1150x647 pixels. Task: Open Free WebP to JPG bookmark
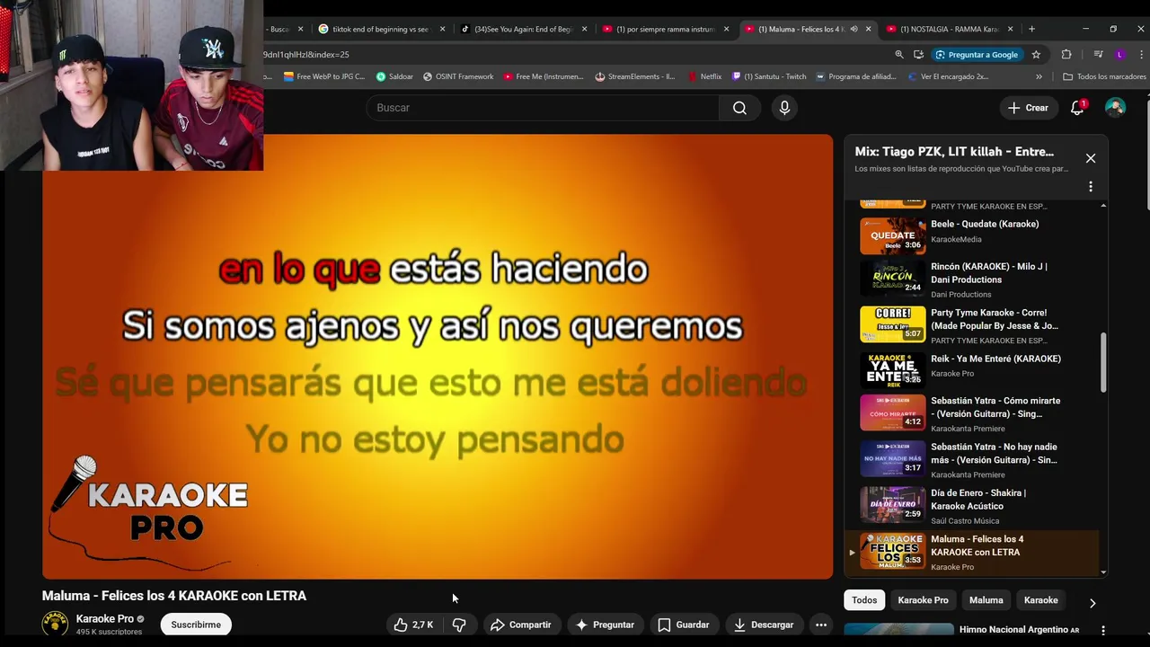coord(324,76)
